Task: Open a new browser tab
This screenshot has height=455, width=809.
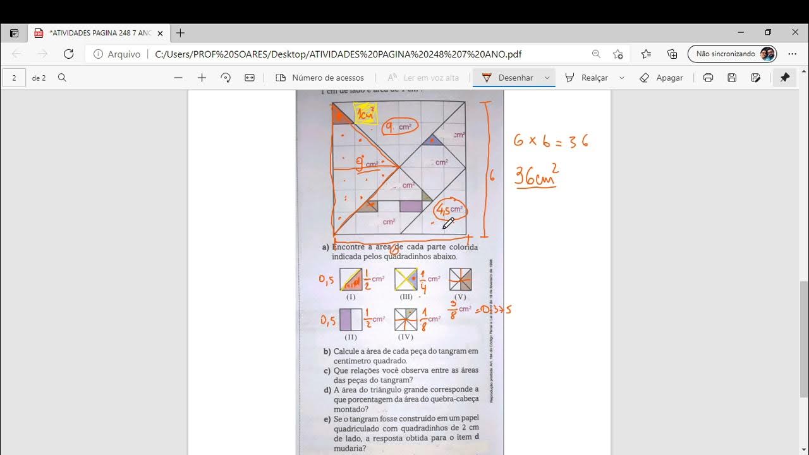Action: point(180,33)
